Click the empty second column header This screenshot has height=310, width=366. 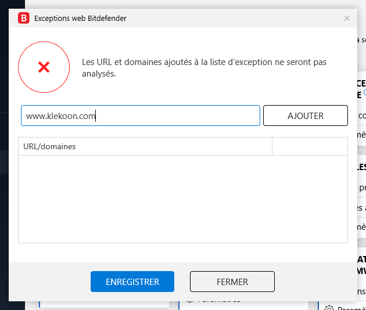[310, 146]
